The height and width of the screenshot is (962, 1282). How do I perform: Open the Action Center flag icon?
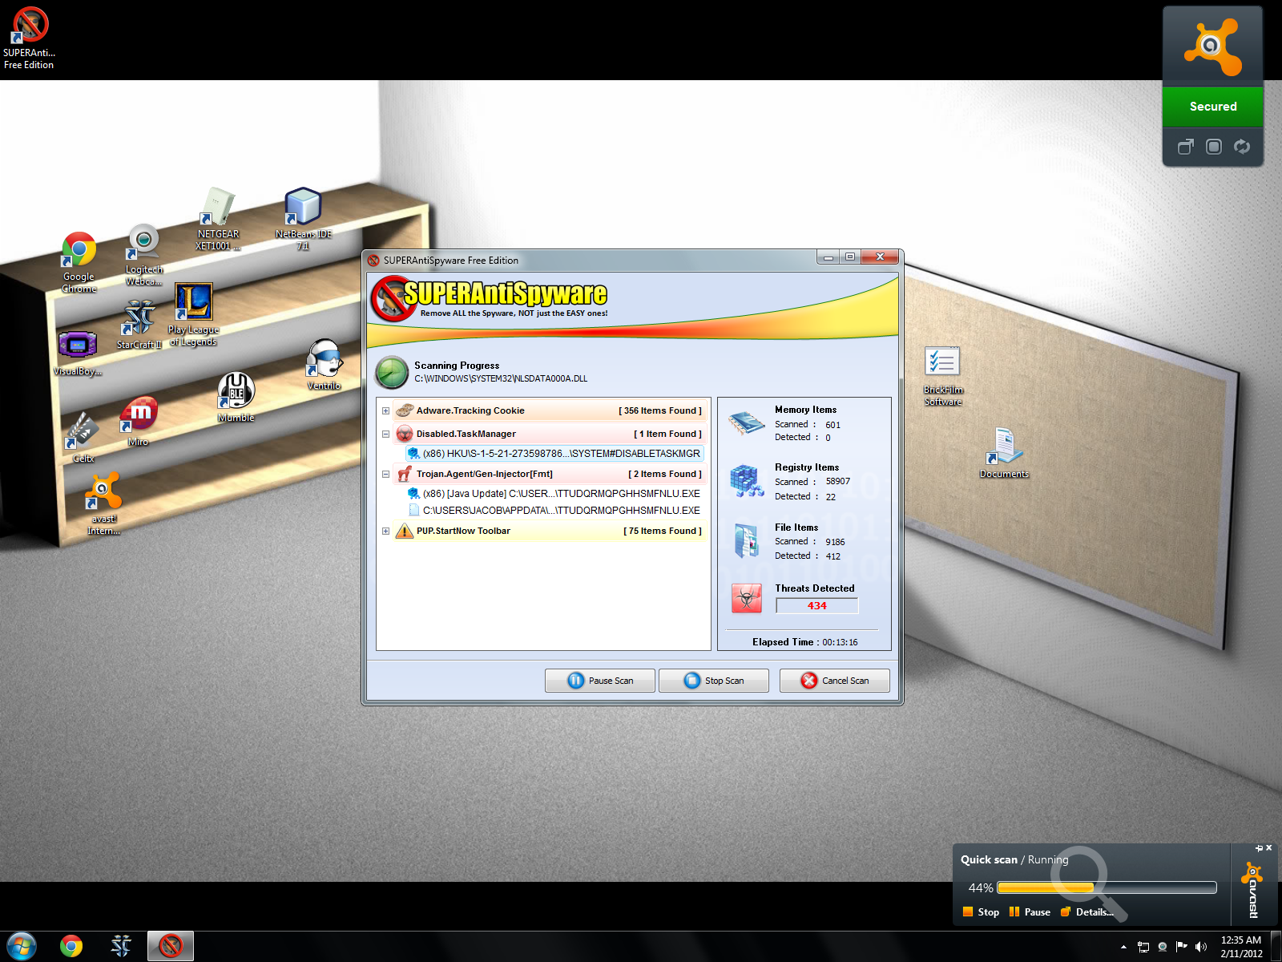(1182, 947)
